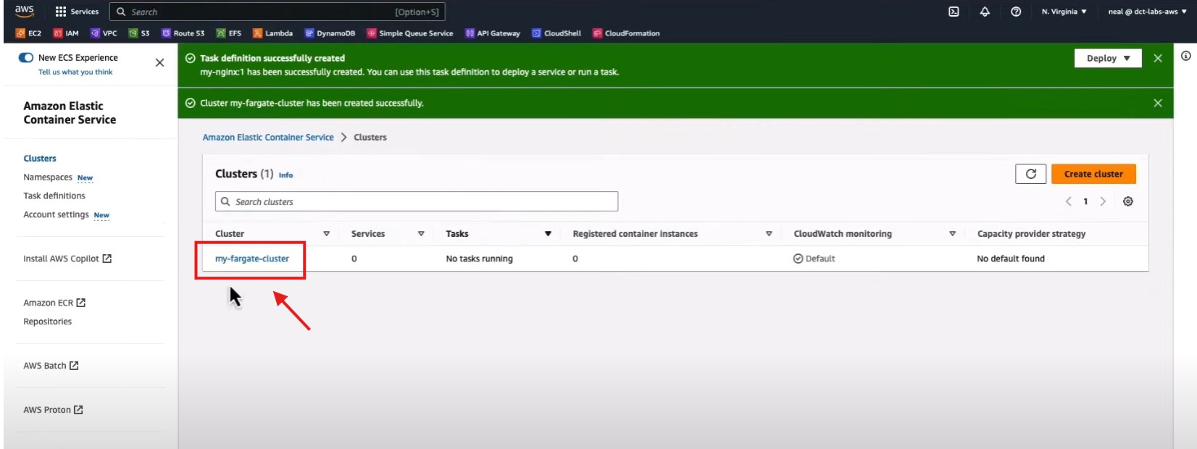Click the help question mark icon
The image size is (1197, 449).
click(x=1016, y=12)
